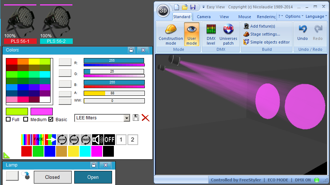Toggle the button beside the B slider

pos(65,84)
